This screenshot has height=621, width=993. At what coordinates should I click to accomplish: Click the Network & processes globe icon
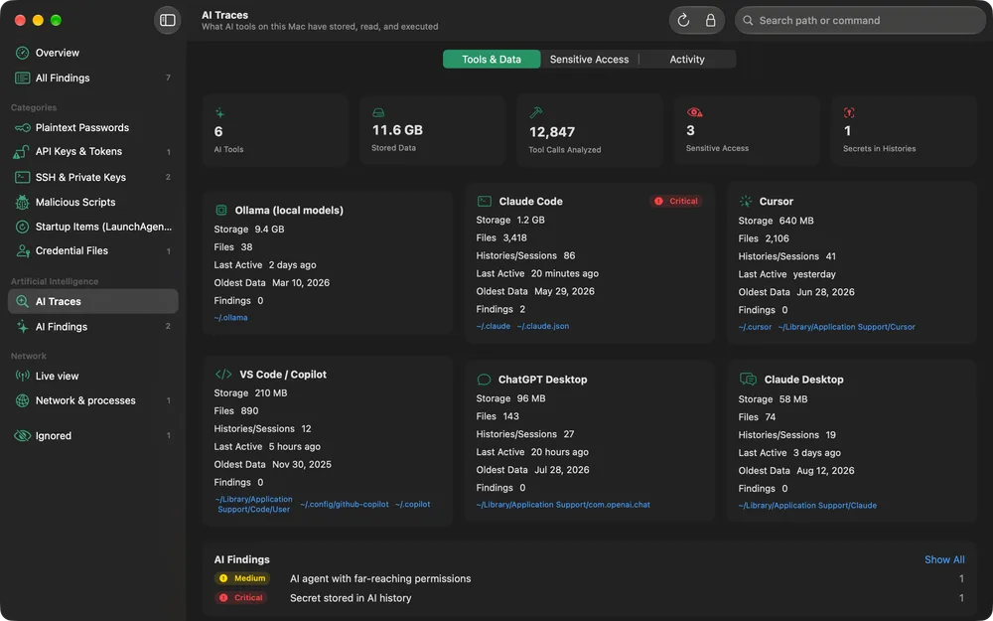(x=22, y=400)
